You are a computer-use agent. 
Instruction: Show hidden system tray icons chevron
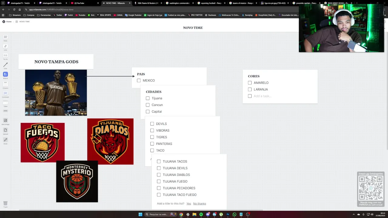pyautogui.click(x=354, y=214)
